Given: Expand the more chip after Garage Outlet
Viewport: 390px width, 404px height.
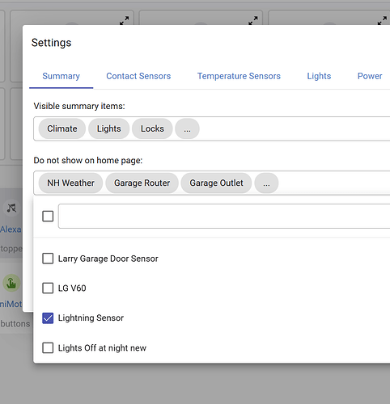Looking at the screenshot, I should pos(266,183).
